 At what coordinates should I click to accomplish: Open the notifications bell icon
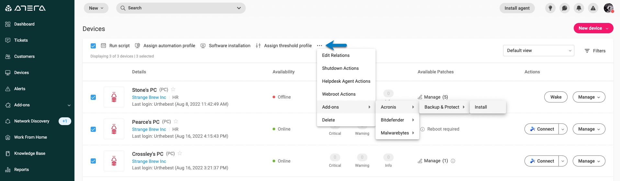point(579,8)
